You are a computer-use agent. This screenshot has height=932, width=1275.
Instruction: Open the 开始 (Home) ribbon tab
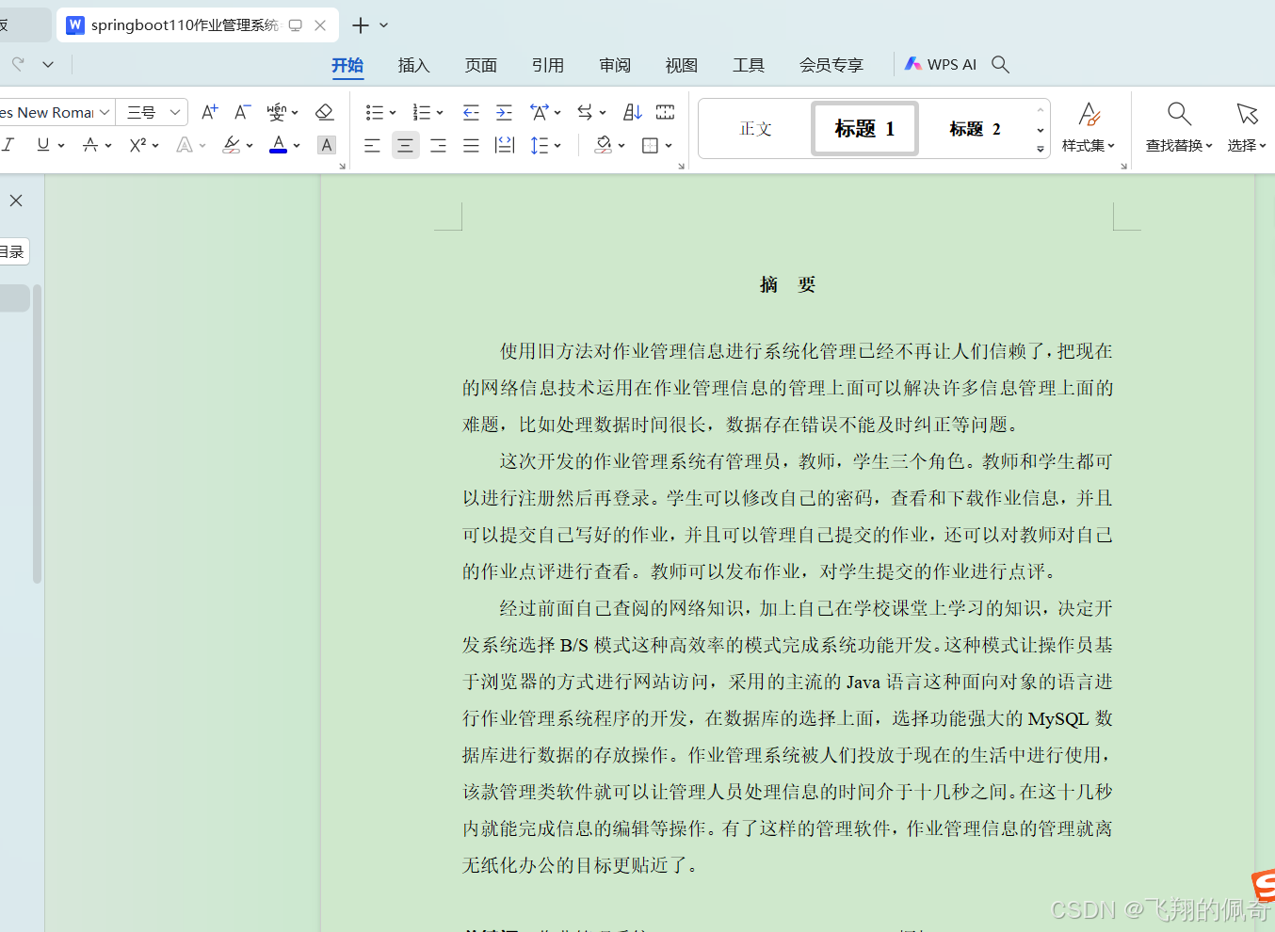click(347, 65)
